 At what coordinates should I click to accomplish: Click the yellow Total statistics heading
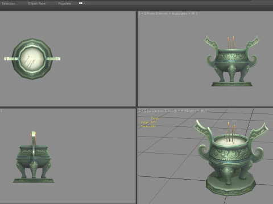155,118
